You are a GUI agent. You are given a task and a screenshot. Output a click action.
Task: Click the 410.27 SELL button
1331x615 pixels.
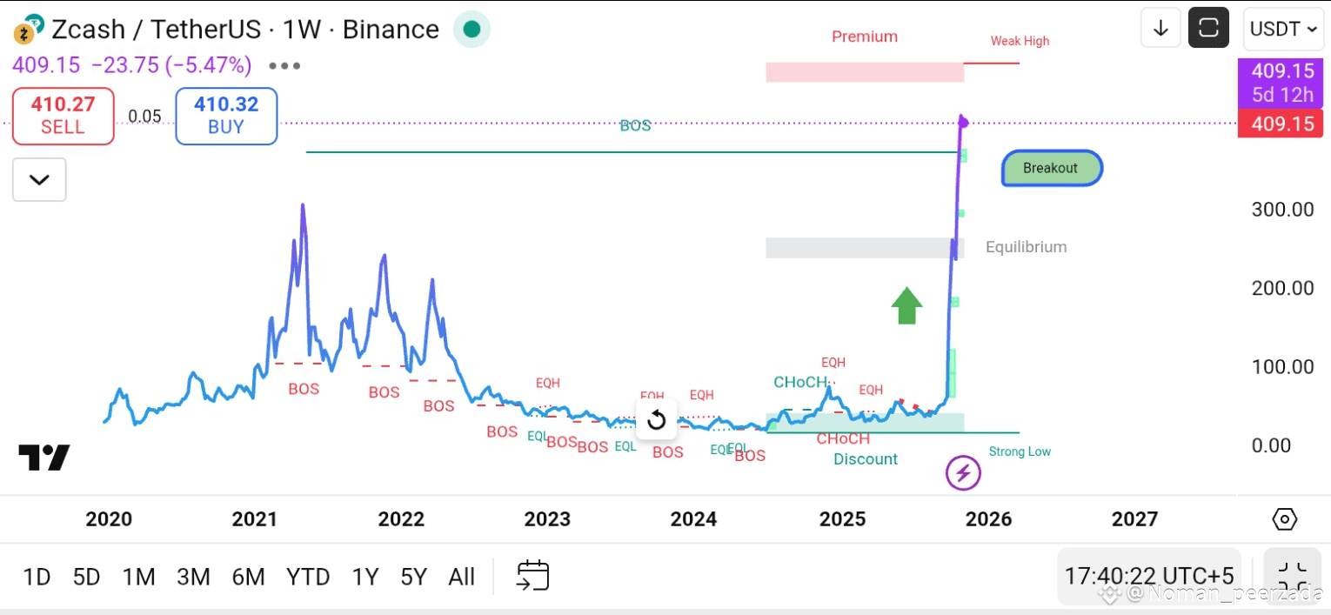pyautogui.click(x=63, y=116)
